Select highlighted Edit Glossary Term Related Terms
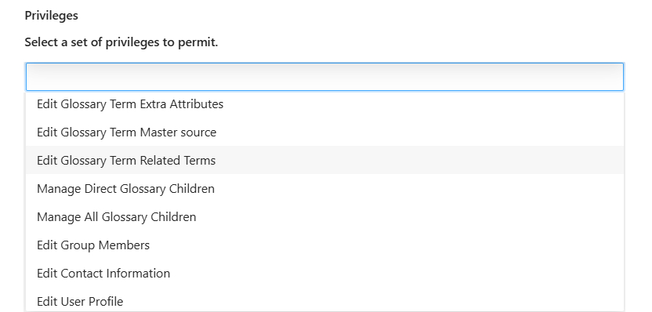Image resolution: width=652 pixels, height=312 pixels. coord(324,160)
